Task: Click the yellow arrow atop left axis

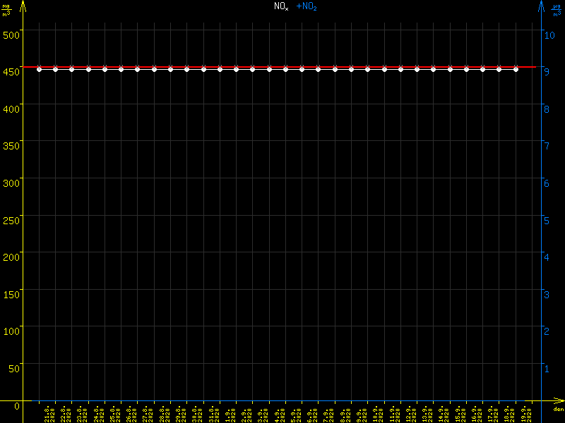Action: click(23, 6)
